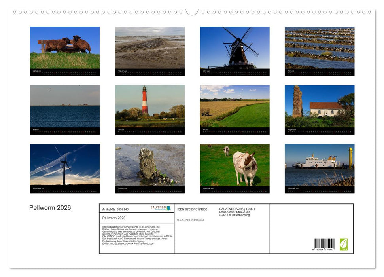Click the calendar hanger hook at top center

tap(192, 12)
